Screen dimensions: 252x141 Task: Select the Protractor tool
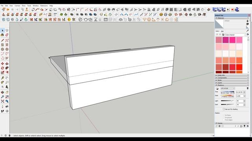(x=2, y=83)
